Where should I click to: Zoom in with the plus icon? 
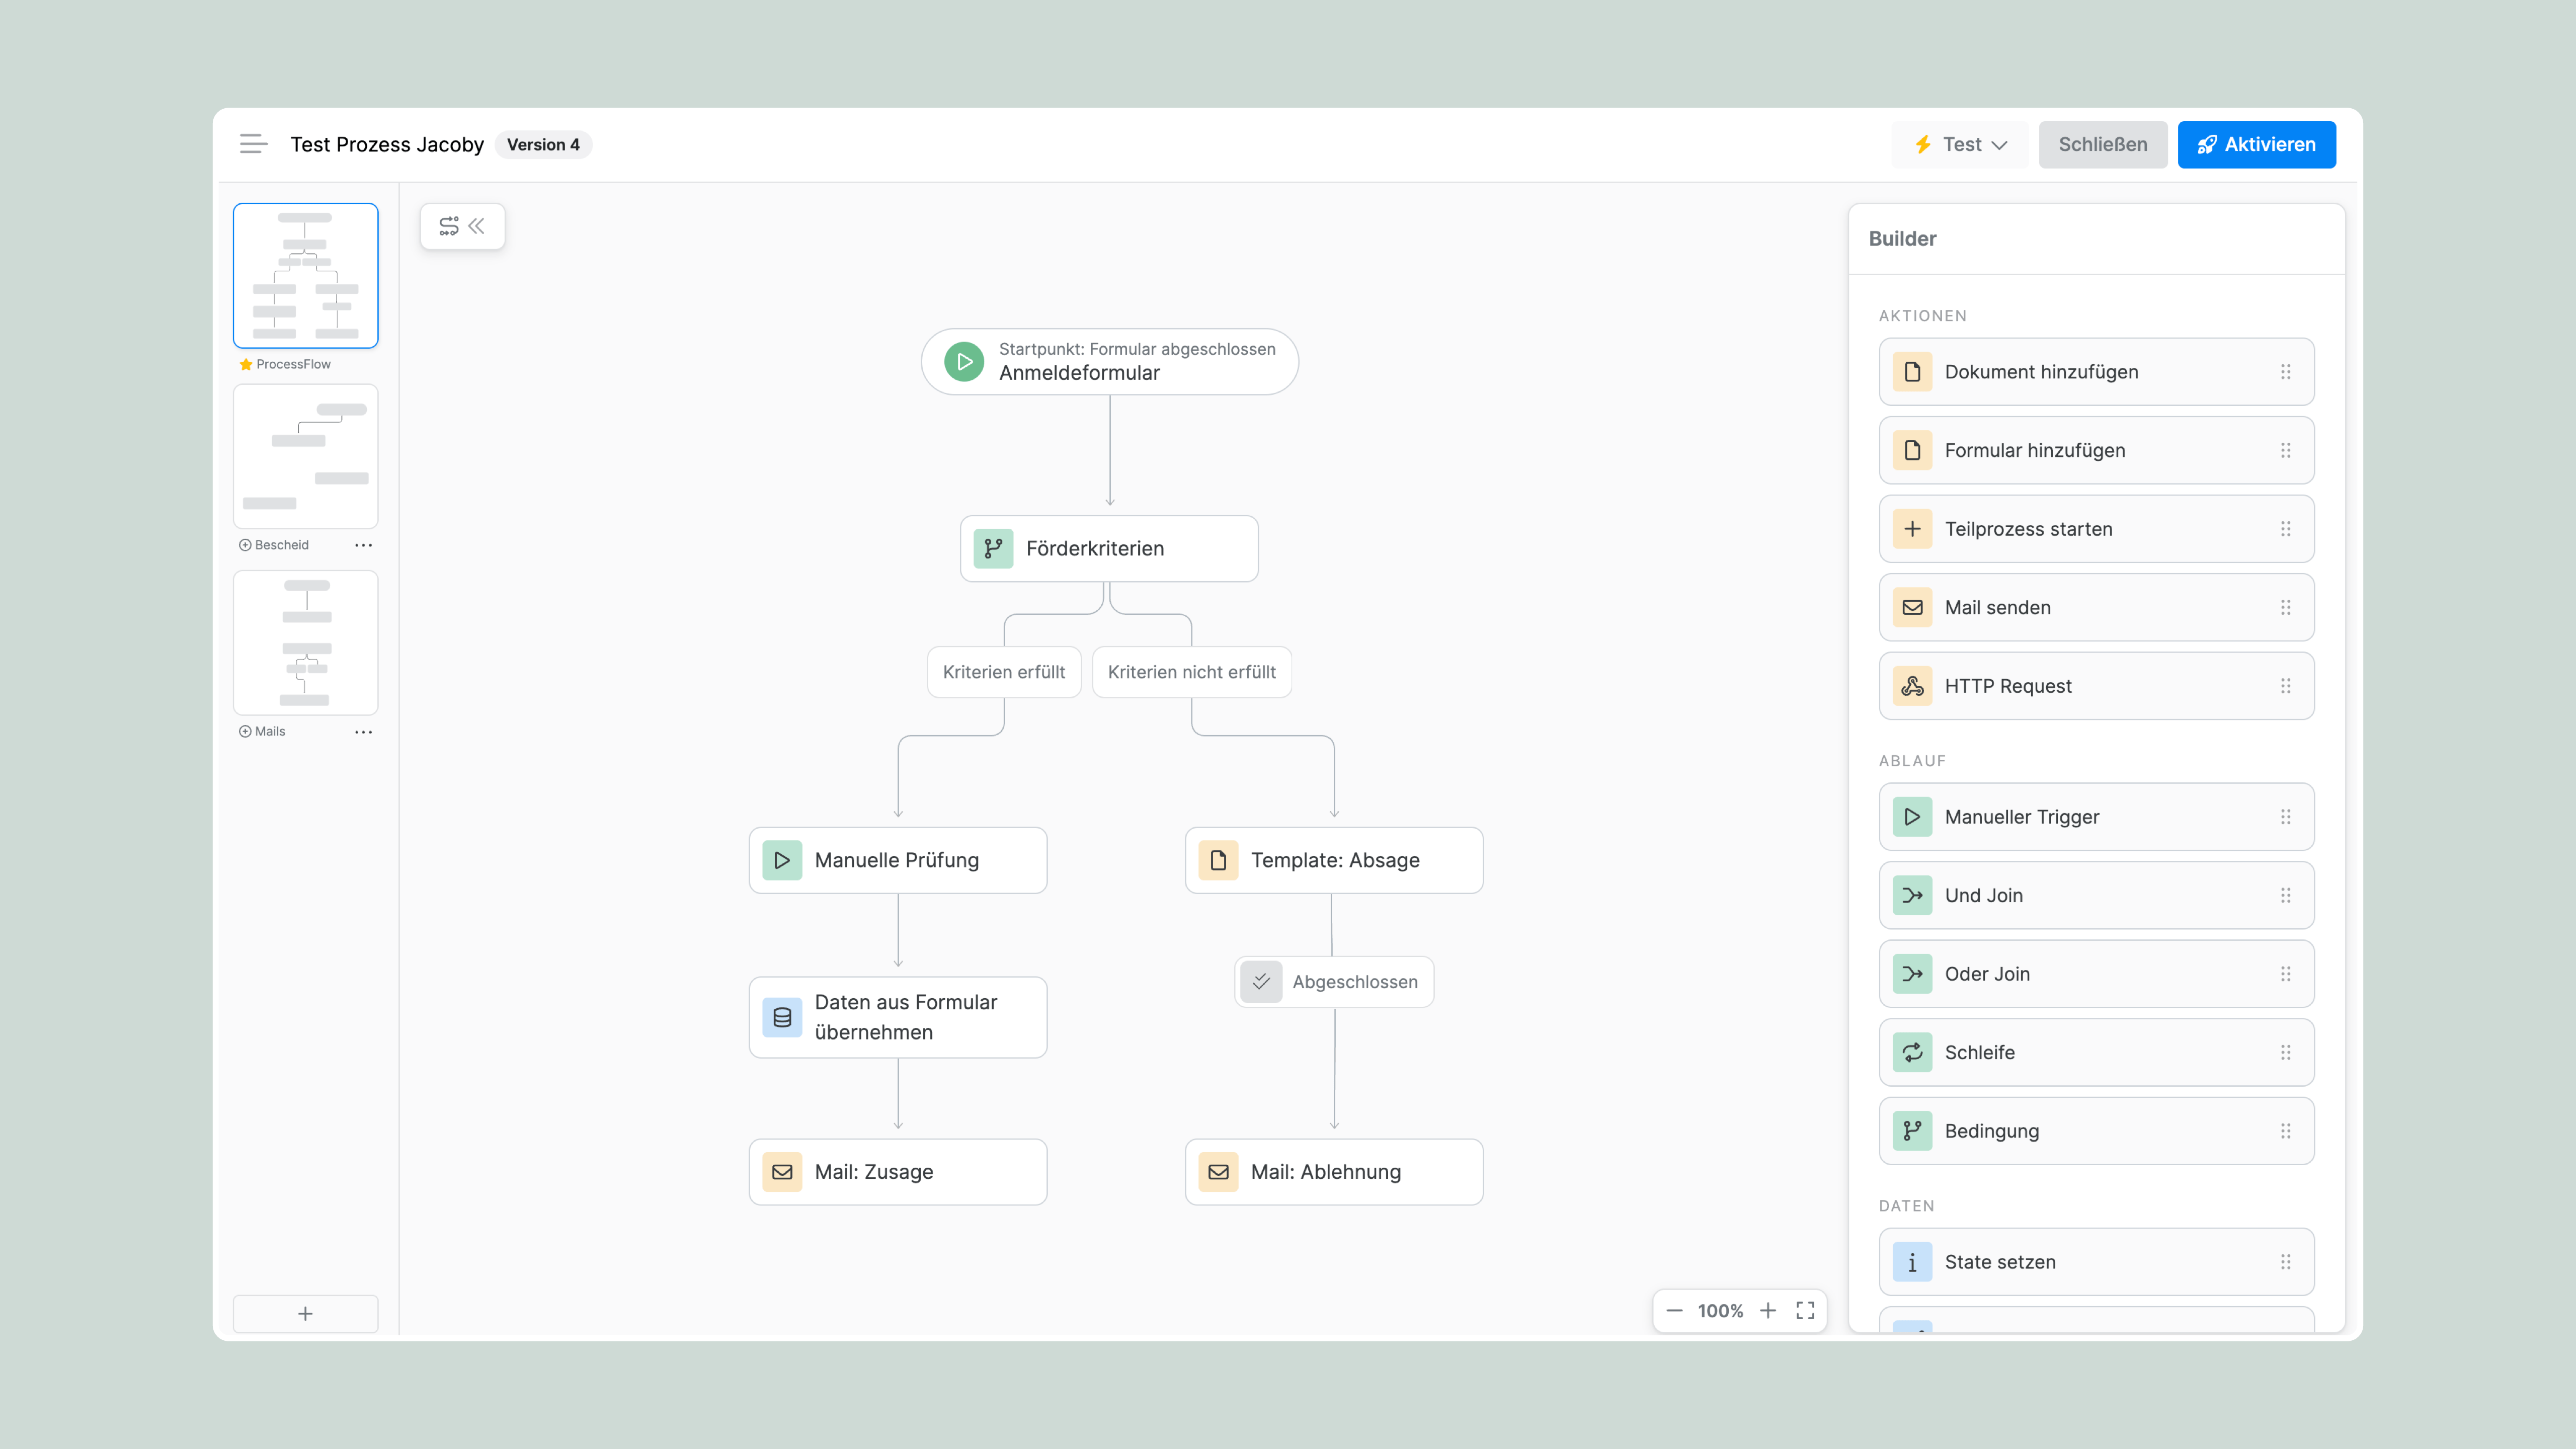click(1768, 1310)
